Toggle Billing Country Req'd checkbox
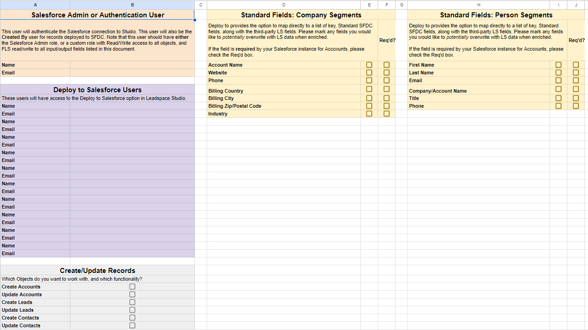Screen dimensions: 588x330 pos(386,89)
